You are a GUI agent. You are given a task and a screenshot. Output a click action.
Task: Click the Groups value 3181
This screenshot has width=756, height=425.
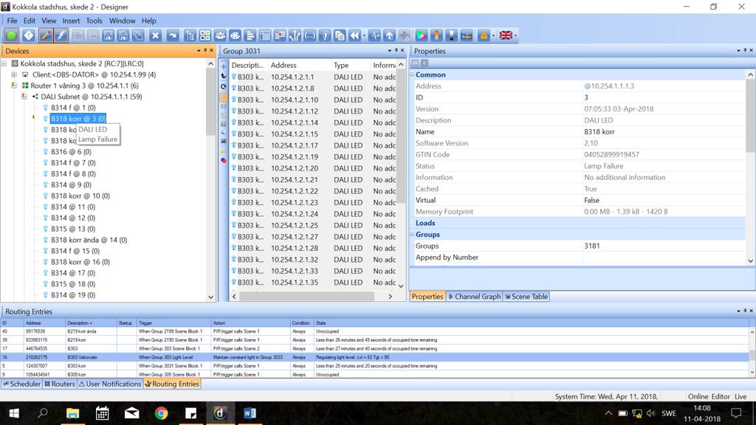pyautogui.click(x=664, y=246)
